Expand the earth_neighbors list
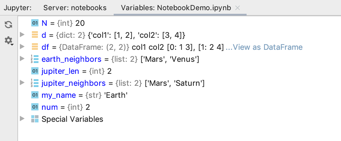The width and height of the screenshot is (341, 141). pyautogui.click(x=22, y=58)
